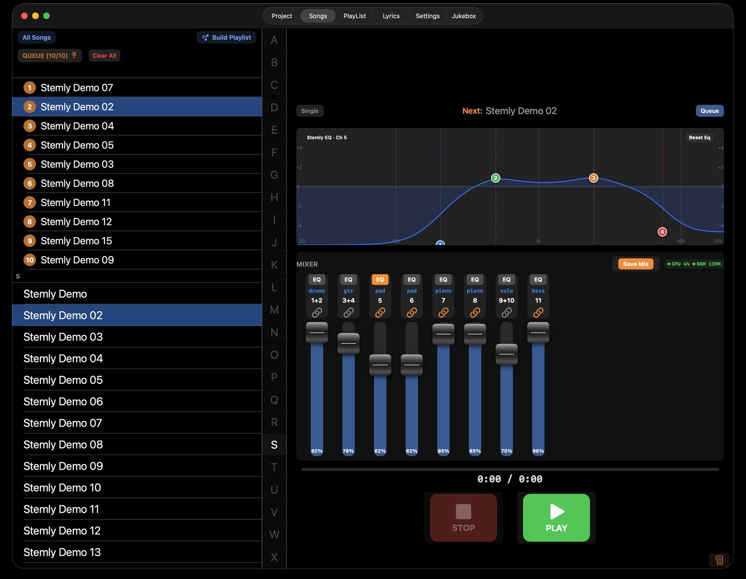Go to the Jukebox tab

click(463, 16)
